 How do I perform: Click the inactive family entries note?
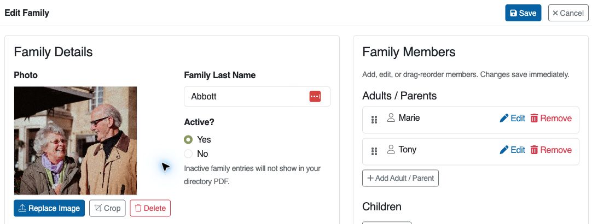252,175
